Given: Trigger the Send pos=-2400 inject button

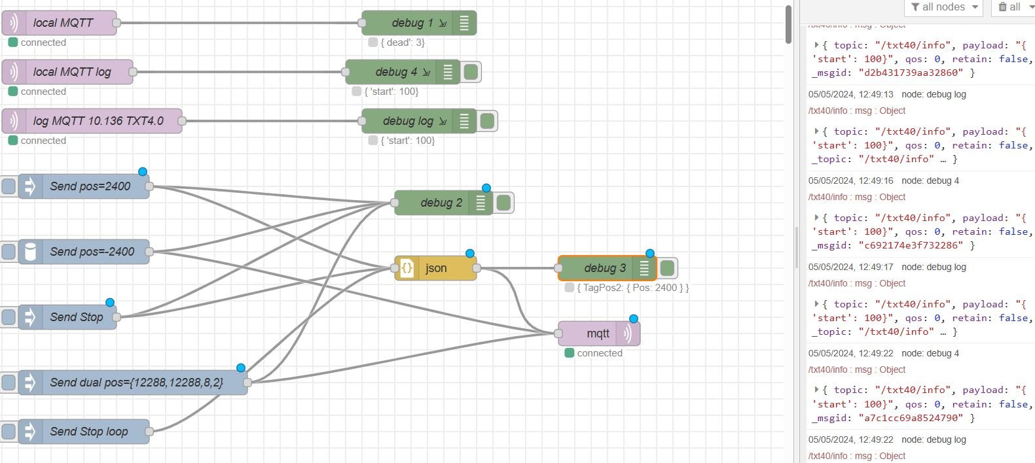Looking at the screenshot, I should coord(9,252).
